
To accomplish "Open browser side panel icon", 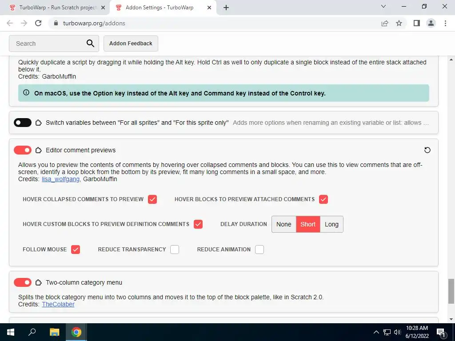I will pos(417,23).
